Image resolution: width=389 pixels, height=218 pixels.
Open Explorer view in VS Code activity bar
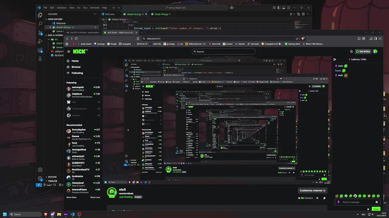point(40,15)
